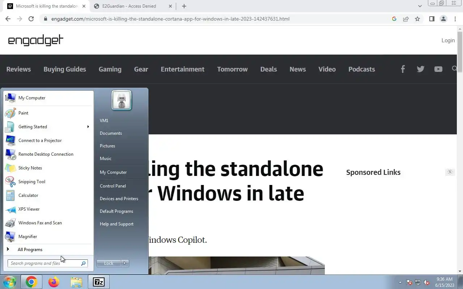Open Tomorrow nav item

[x=232, y=69]
